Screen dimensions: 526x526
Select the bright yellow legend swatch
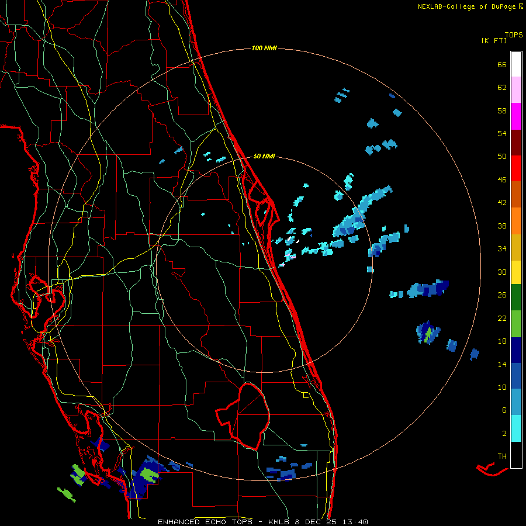coord(516,272)
